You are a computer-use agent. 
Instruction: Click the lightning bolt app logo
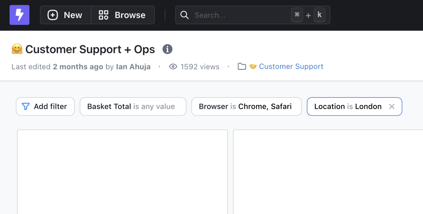pyautogui.click(x=19, y=15)
